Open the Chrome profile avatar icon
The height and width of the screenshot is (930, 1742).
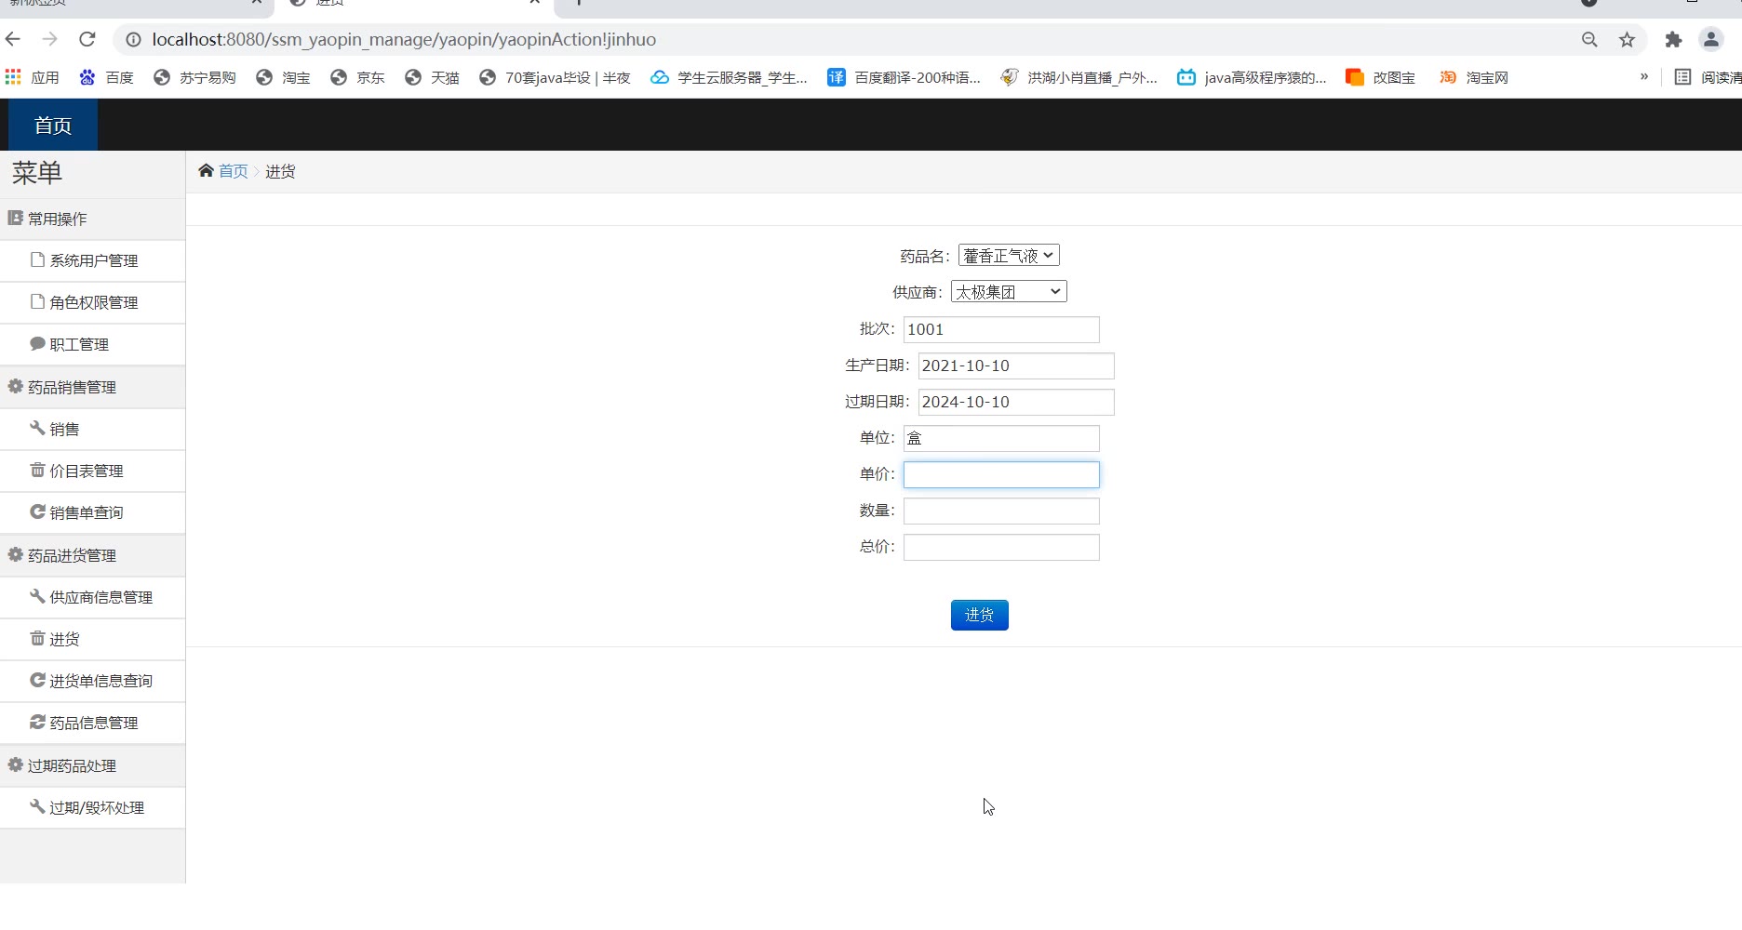click(x=1710, y=39)
